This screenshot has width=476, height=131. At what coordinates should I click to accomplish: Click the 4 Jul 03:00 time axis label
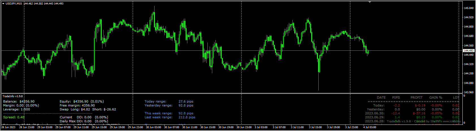(x=370, y=127)
